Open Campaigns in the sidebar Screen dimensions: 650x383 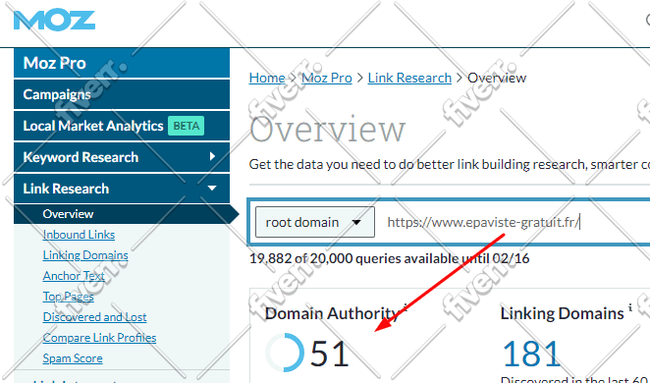122,94
